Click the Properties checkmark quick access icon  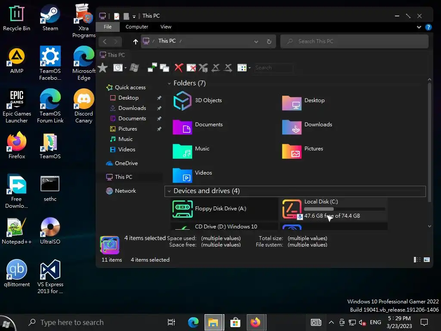[117, 16]
